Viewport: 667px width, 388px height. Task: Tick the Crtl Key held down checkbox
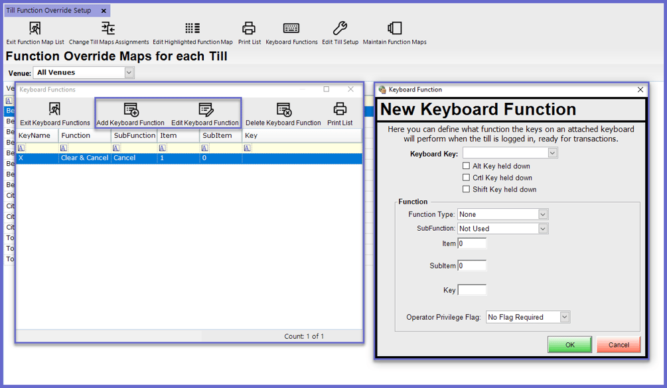coord(466,177)
